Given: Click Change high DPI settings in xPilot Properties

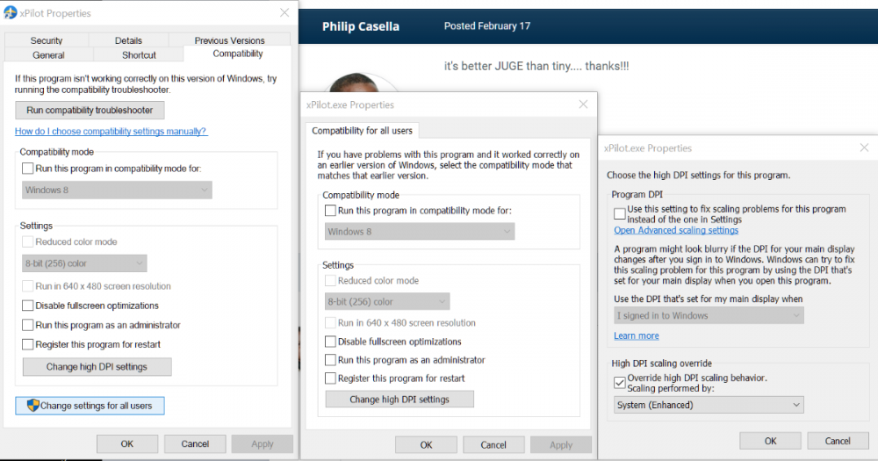Looking at the screenshot, I should point(97,367).
